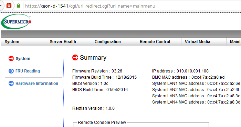Click blue arrow icon beside Hardware Information
The width and height of the screenshot is (241, 127).
[x=11, y=84]
